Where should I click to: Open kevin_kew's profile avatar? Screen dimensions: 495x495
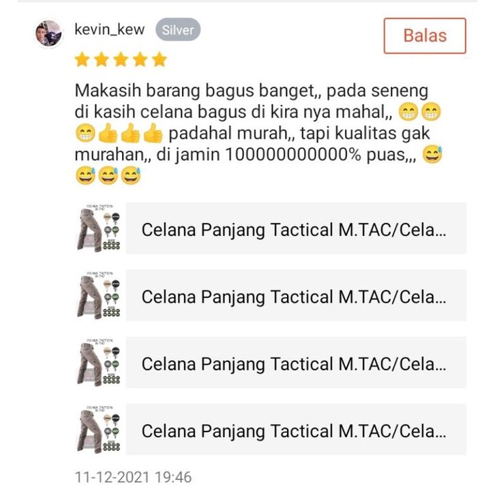pyautogui.click(x=48, y=33)
